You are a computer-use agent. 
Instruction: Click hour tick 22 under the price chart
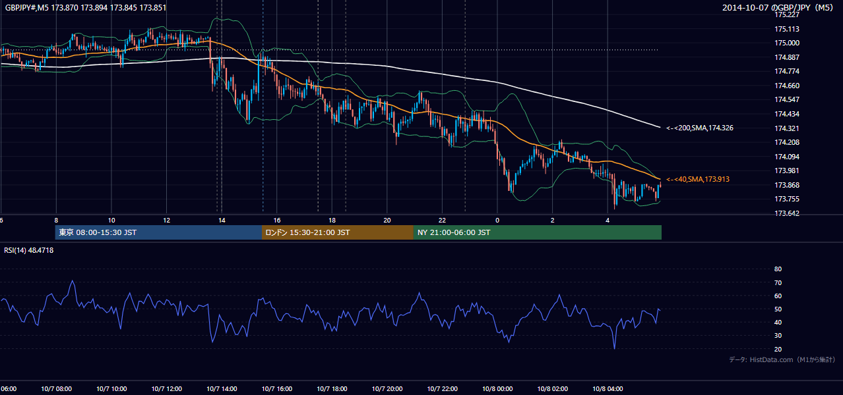click(x=443, y=221)
